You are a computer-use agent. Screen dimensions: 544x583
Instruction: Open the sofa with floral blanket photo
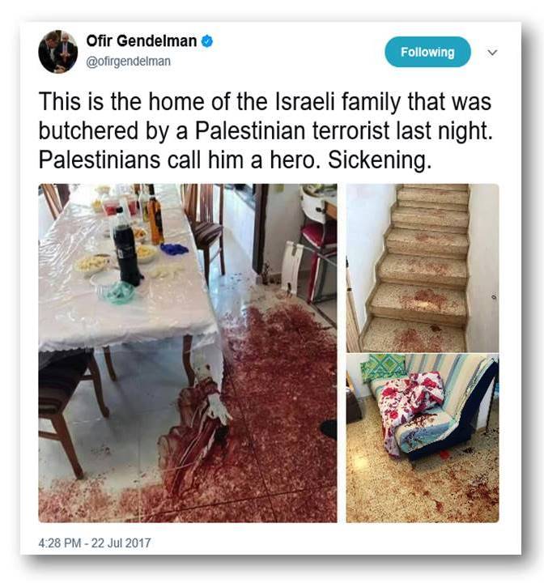(x=423, y=438)
